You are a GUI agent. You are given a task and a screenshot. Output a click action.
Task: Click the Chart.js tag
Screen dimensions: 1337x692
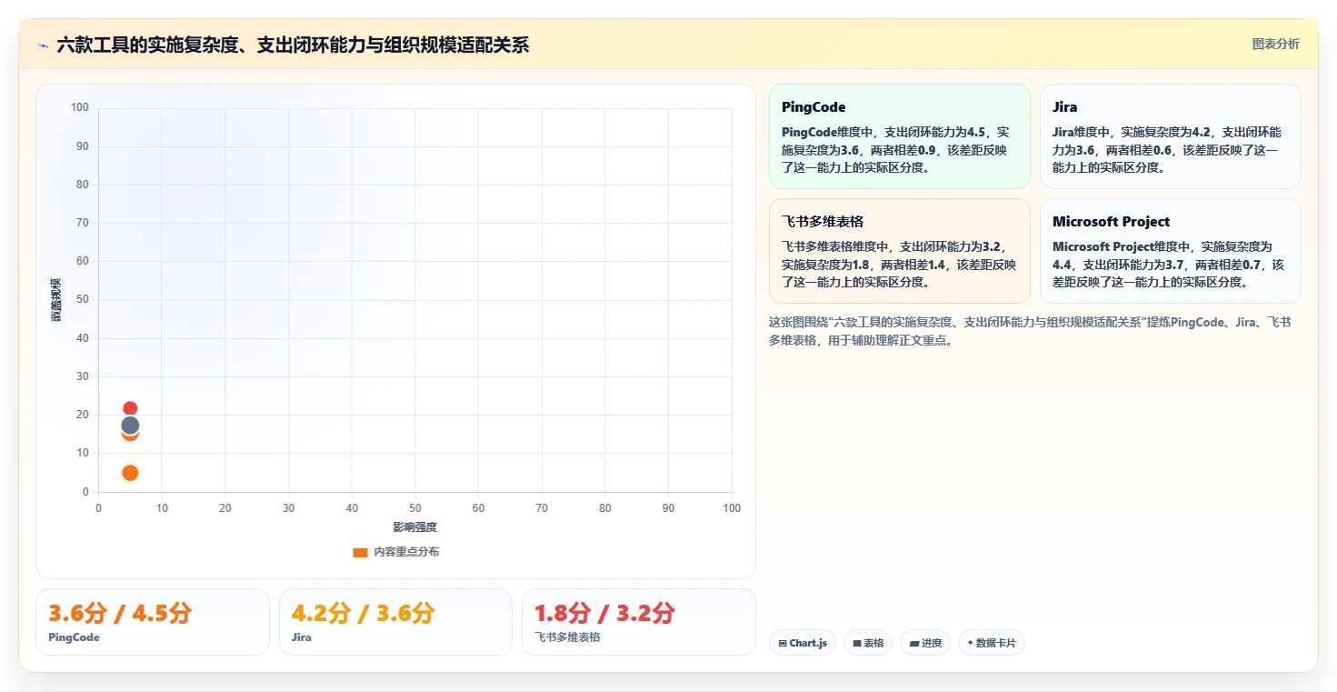(x=802, y=643)
